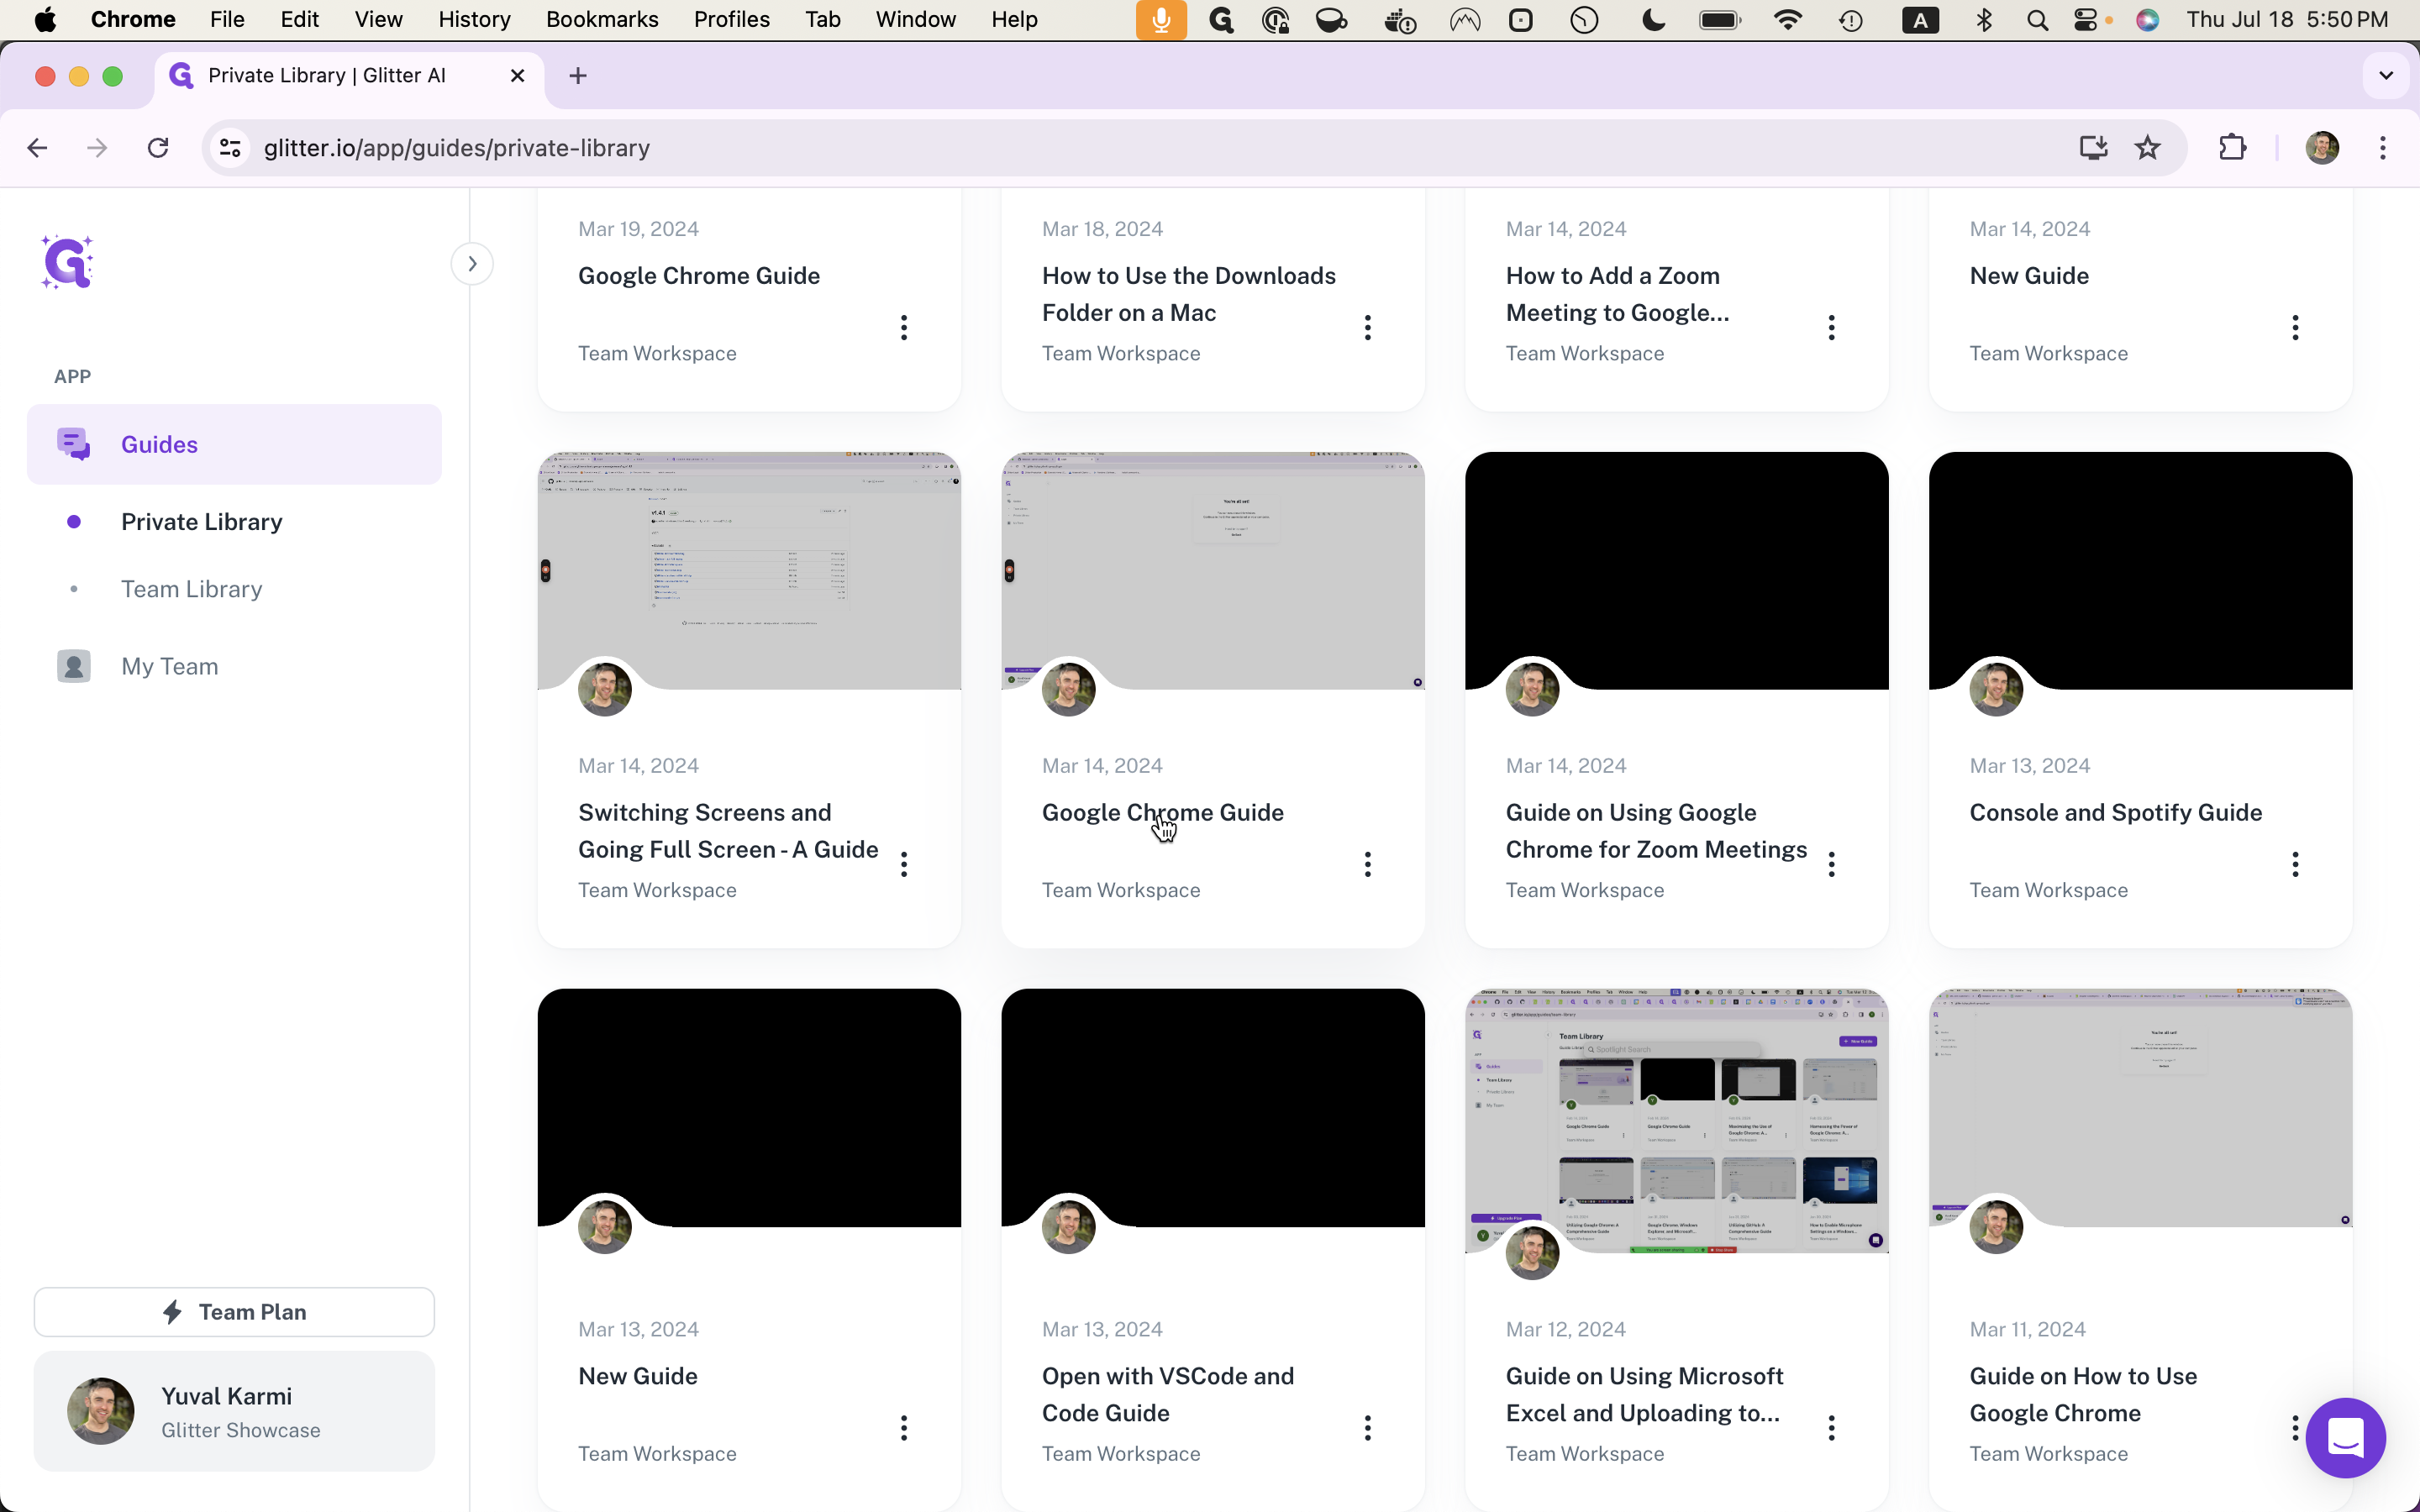2420x1512 pixels.
Task: Open Chrome three-dot menu
Action: 2383,148
